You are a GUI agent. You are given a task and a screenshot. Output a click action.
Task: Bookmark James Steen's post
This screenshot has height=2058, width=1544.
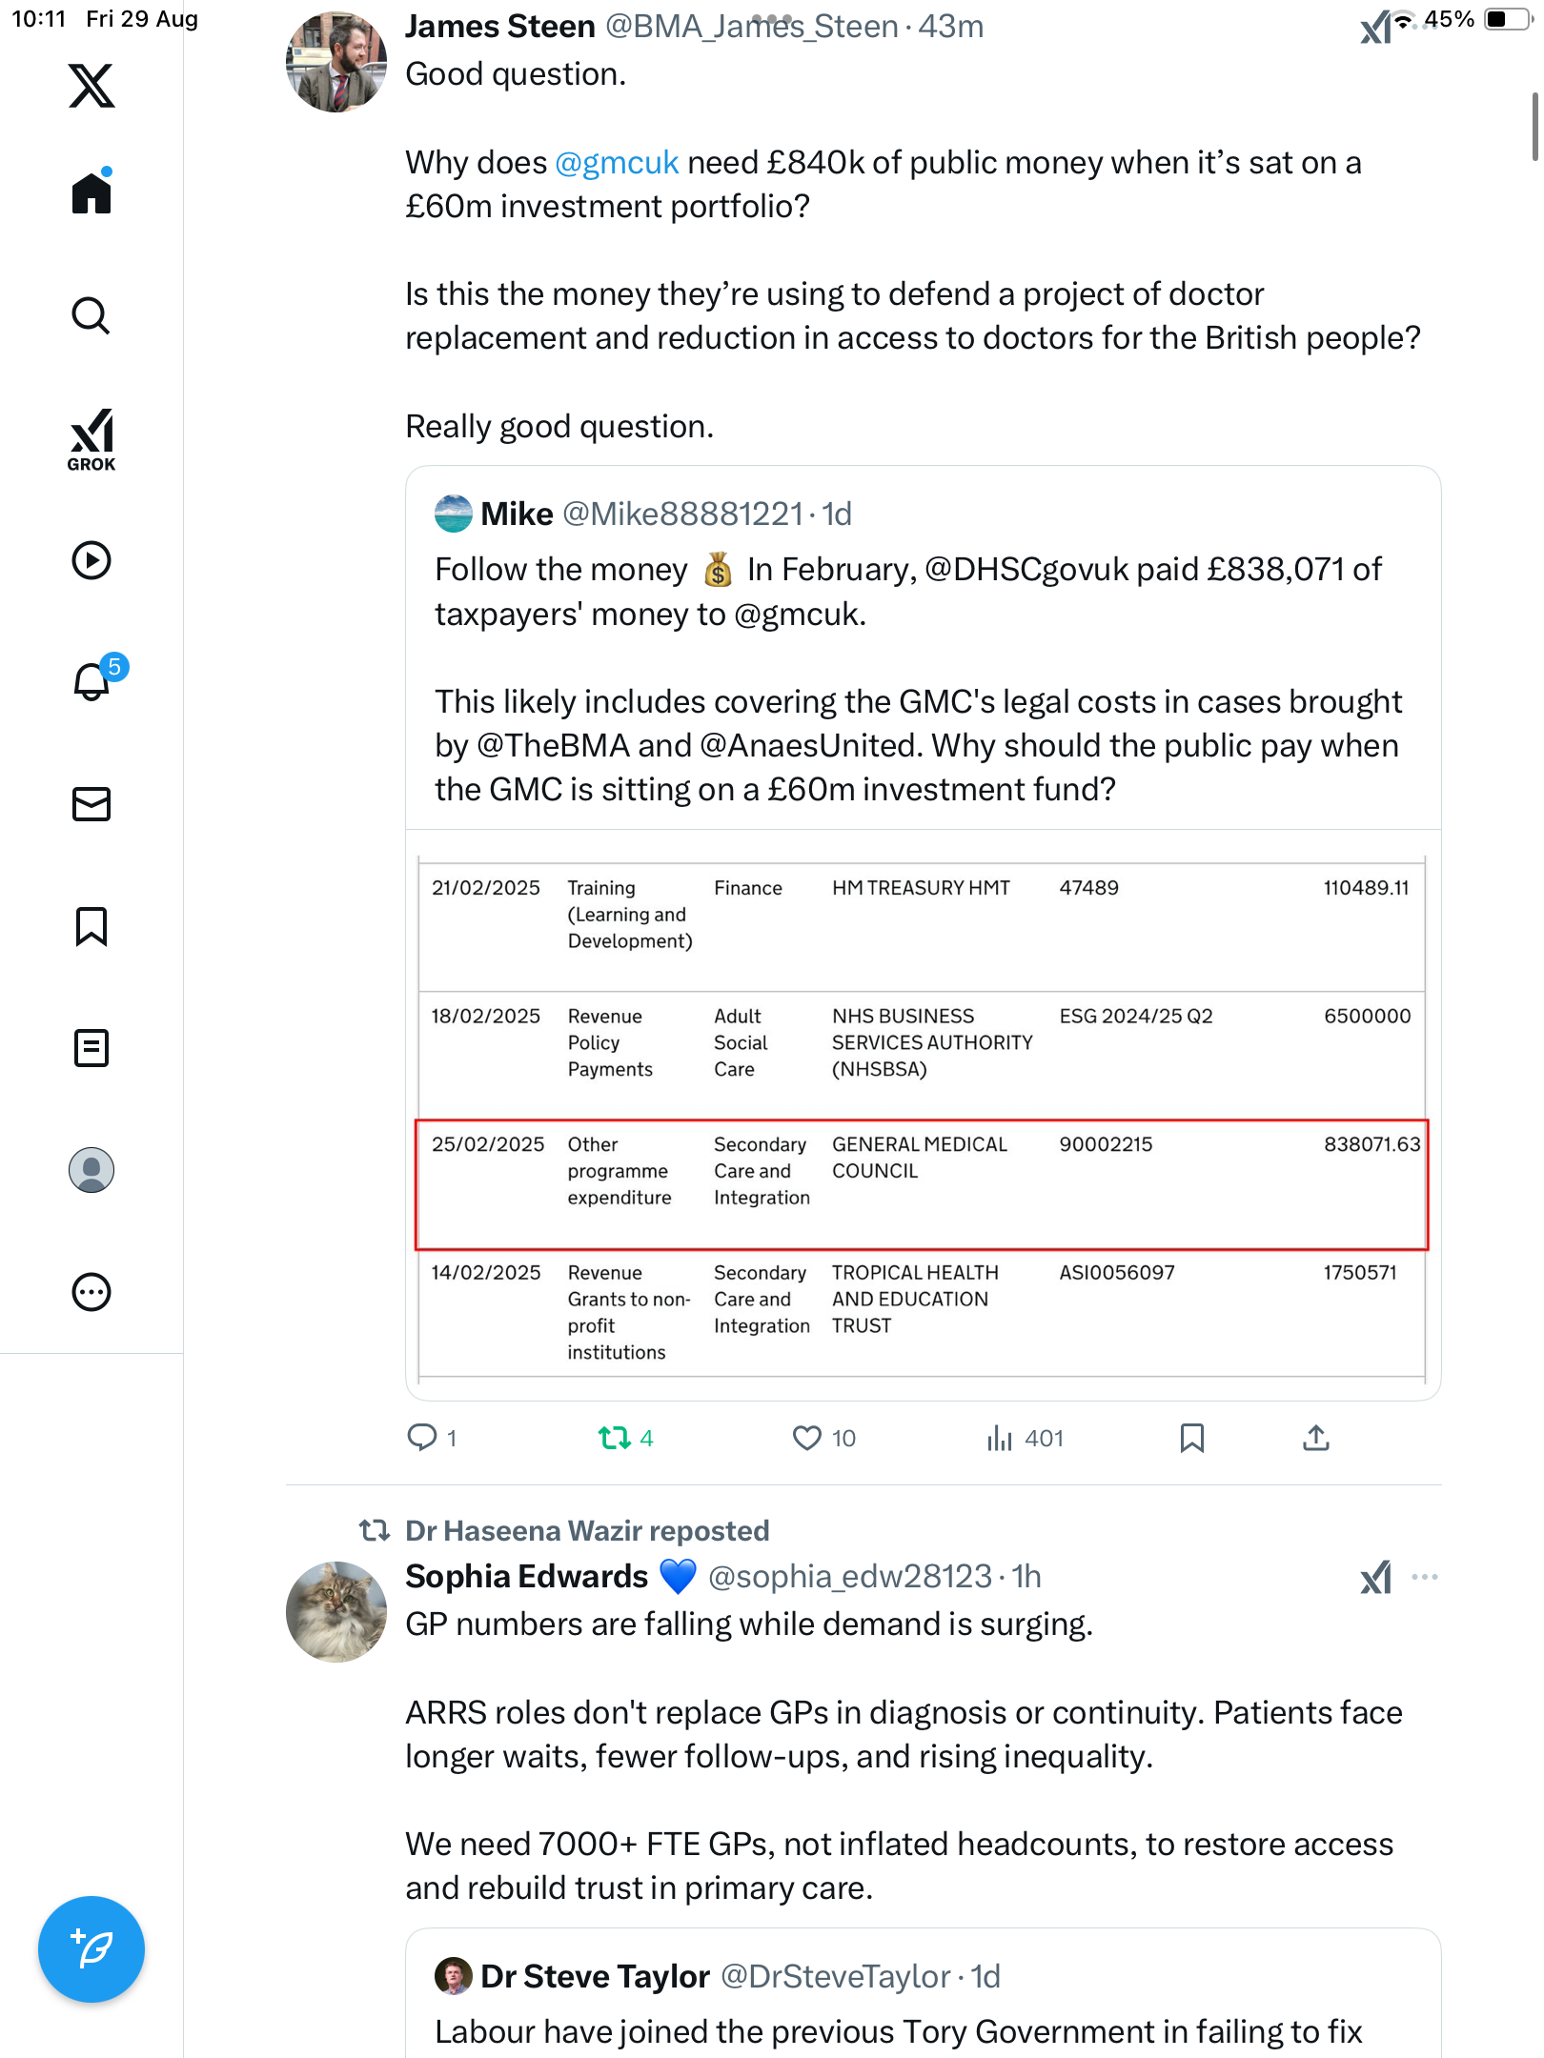tap(1191, 1438)
